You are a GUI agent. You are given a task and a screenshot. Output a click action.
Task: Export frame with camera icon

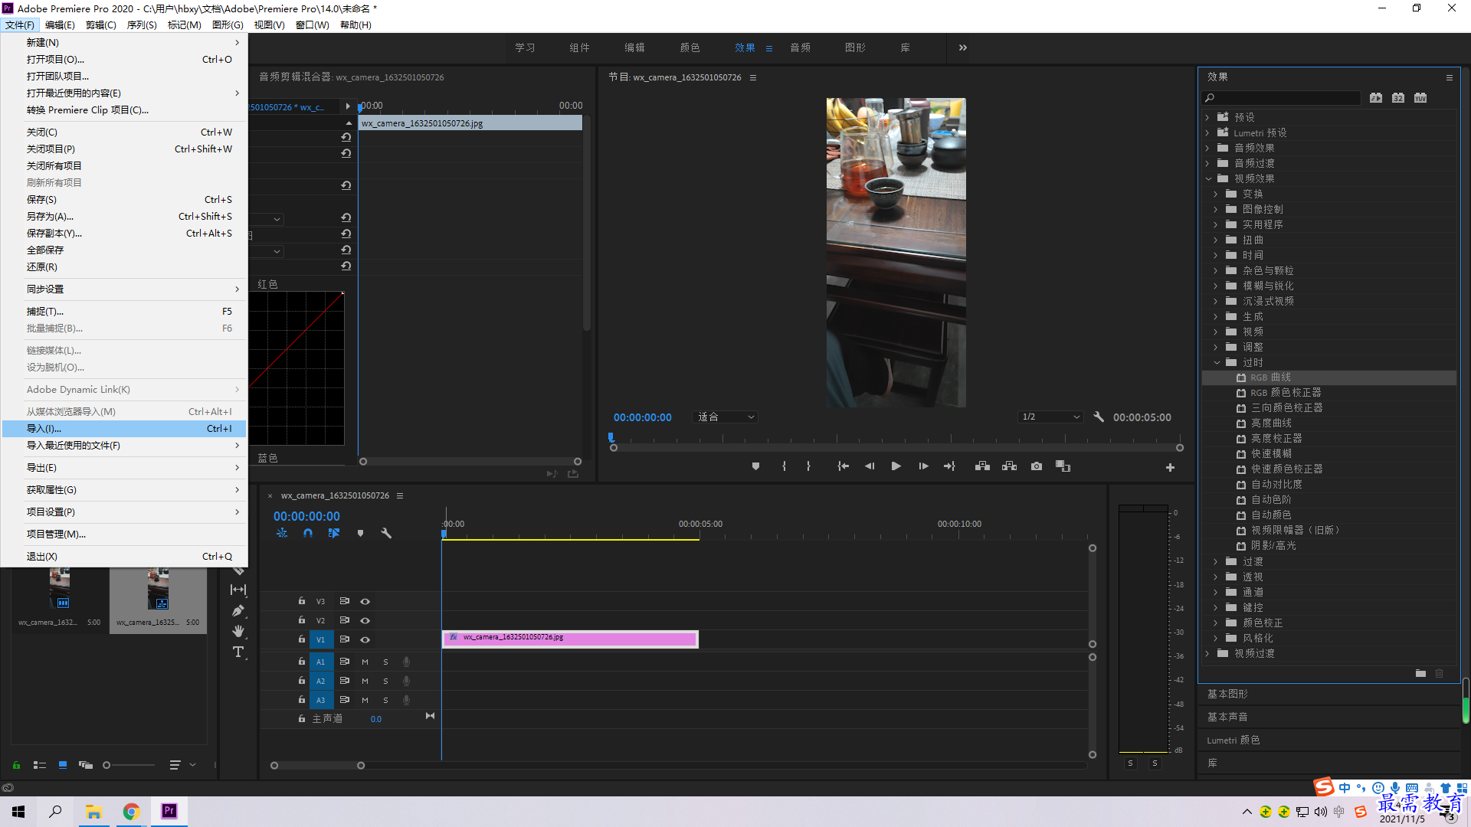[x=1037, y=466]
